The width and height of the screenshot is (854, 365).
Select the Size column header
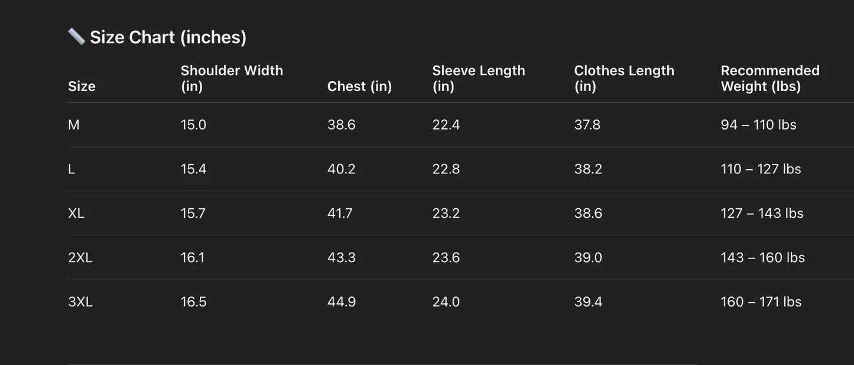[x=82, y=86]
